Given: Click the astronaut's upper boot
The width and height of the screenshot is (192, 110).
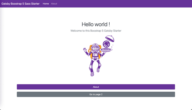Looking at the screenshot, I should 98,70.
